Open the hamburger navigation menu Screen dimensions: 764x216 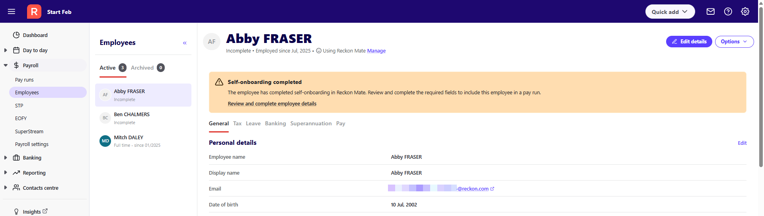(x=12, y=12)
